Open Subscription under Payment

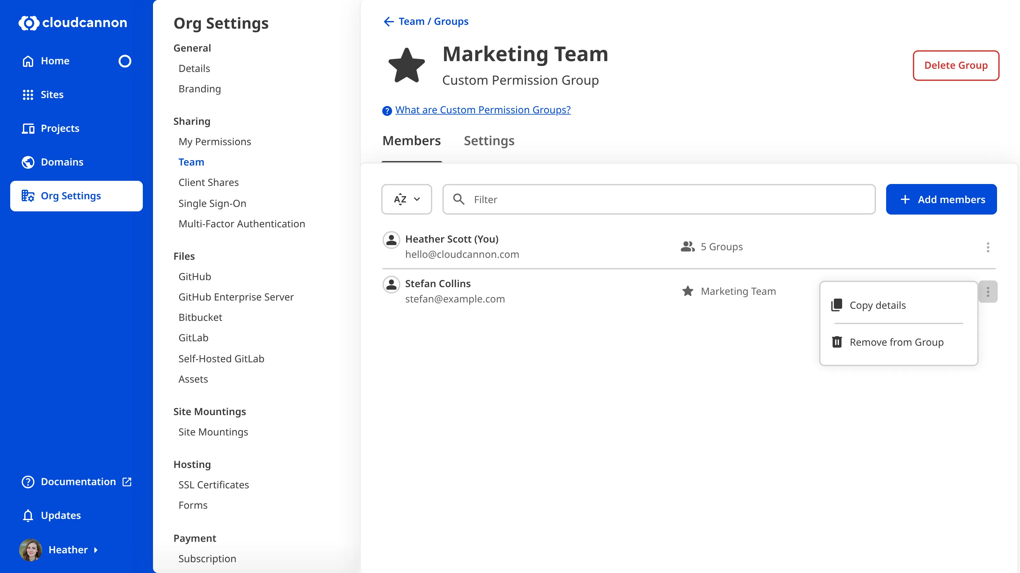207,559
